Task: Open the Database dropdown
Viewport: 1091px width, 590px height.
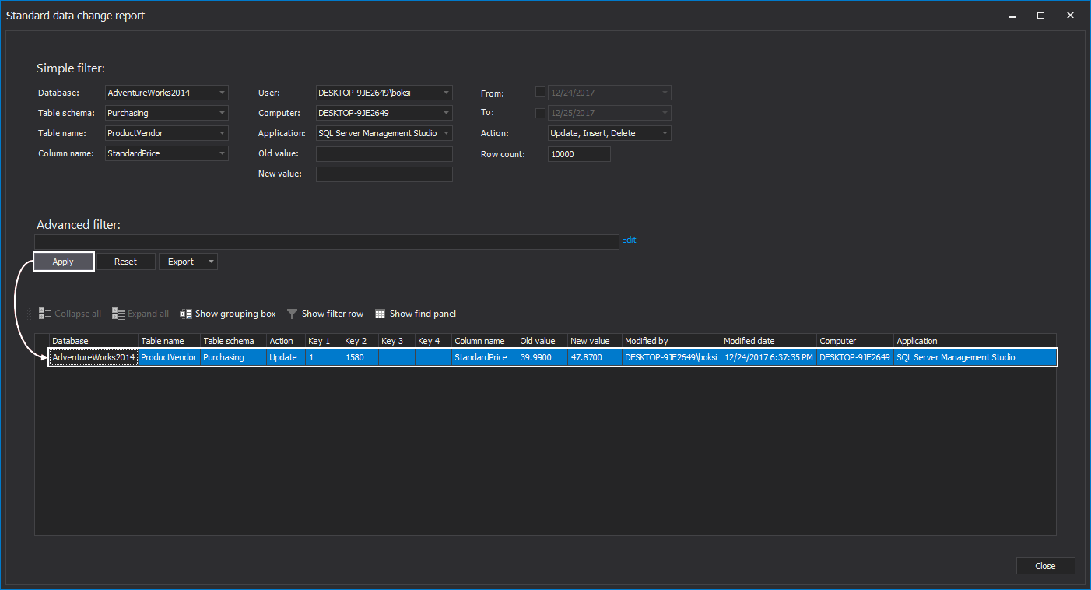Action: click(x=222, y=93)
